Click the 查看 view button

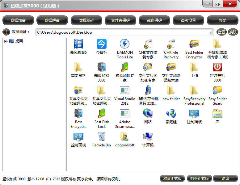tap(221, 32)
